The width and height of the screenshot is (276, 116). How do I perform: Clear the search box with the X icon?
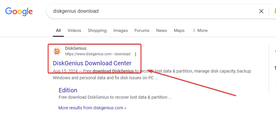(x=261, y=11)
